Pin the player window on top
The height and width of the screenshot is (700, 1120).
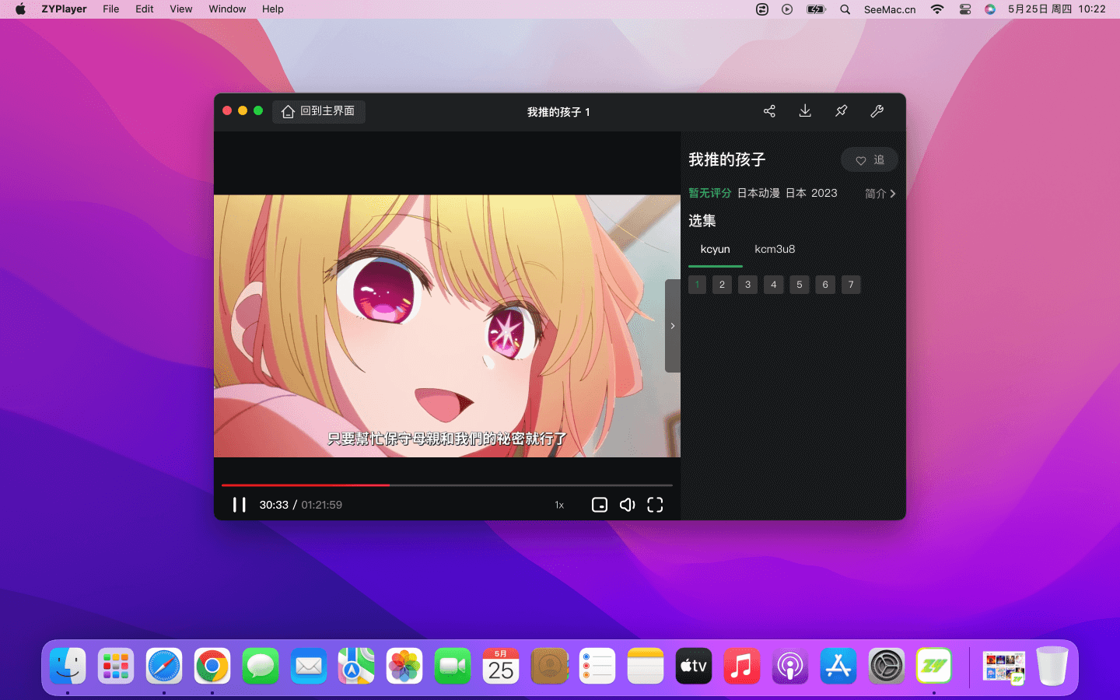[x=841, y=111]
